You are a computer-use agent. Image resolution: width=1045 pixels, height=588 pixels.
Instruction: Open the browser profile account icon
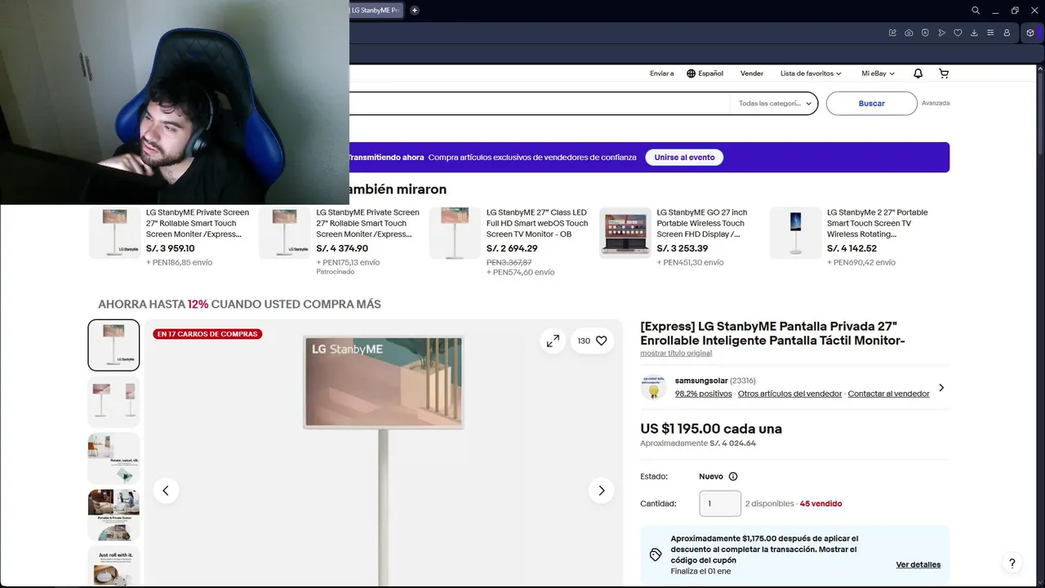[x=1007, y=33]
